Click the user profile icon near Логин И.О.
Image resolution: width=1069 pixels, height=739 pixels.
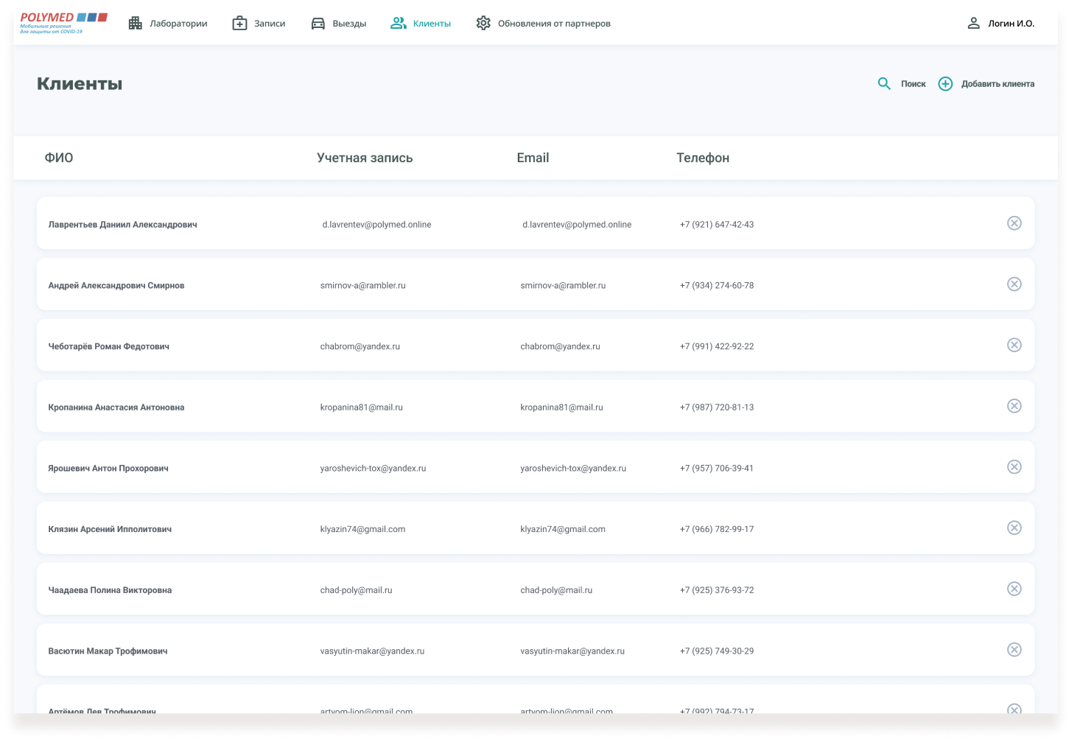973,24
